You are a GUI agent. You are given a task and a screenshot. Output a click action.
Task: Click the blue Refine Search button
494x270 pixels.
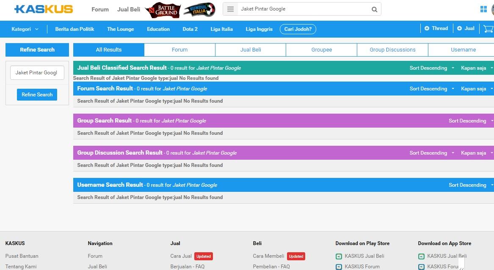point(37,95)
